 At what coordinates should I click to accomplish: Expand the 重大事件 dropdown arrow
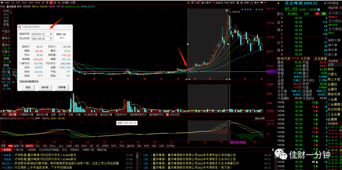tap(213, 3)
